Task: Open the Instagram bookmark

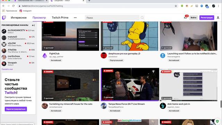Action: pyautogui.click(x=25, y=11)
